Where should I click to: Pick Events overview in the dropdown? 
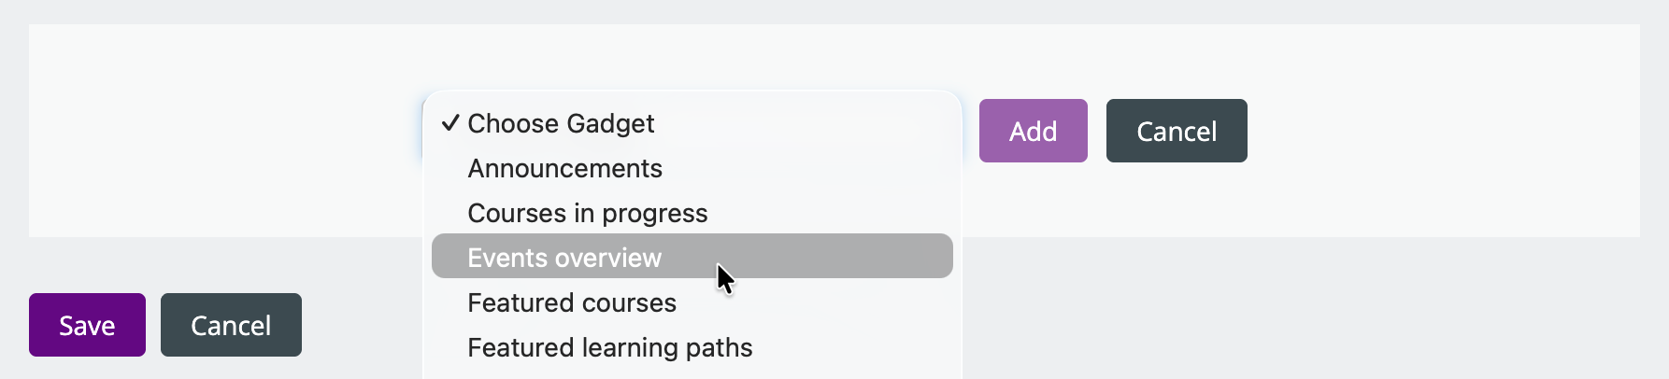pos(564,258)
